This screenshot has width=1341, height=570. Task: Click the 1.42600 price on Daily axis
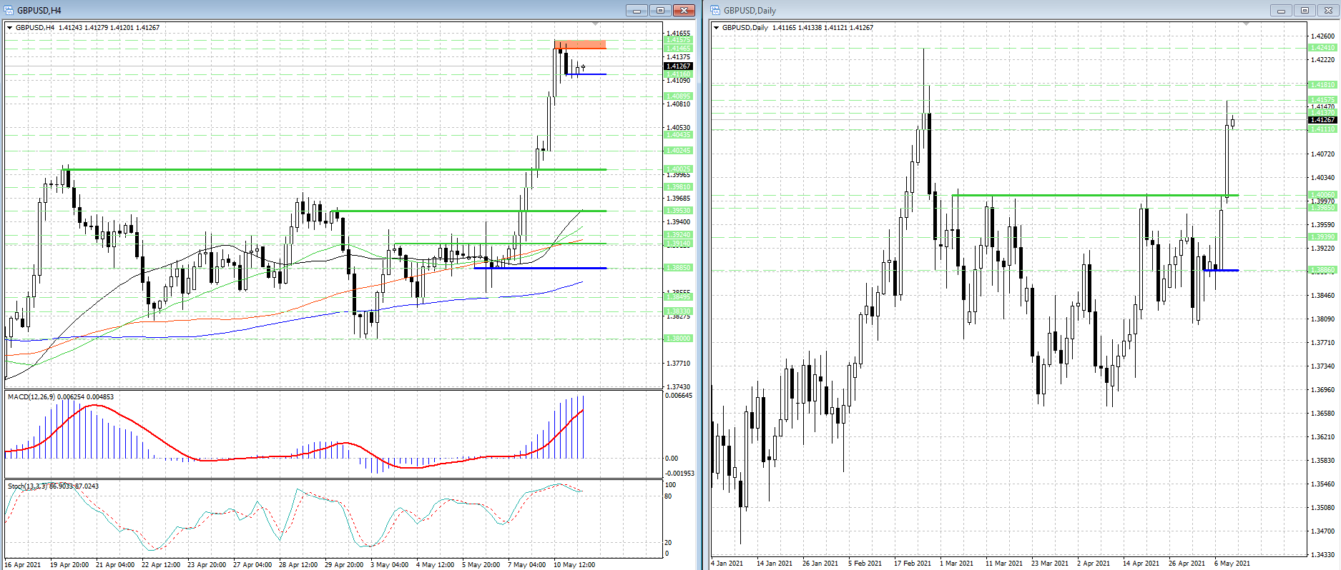tap(1322, 36)
